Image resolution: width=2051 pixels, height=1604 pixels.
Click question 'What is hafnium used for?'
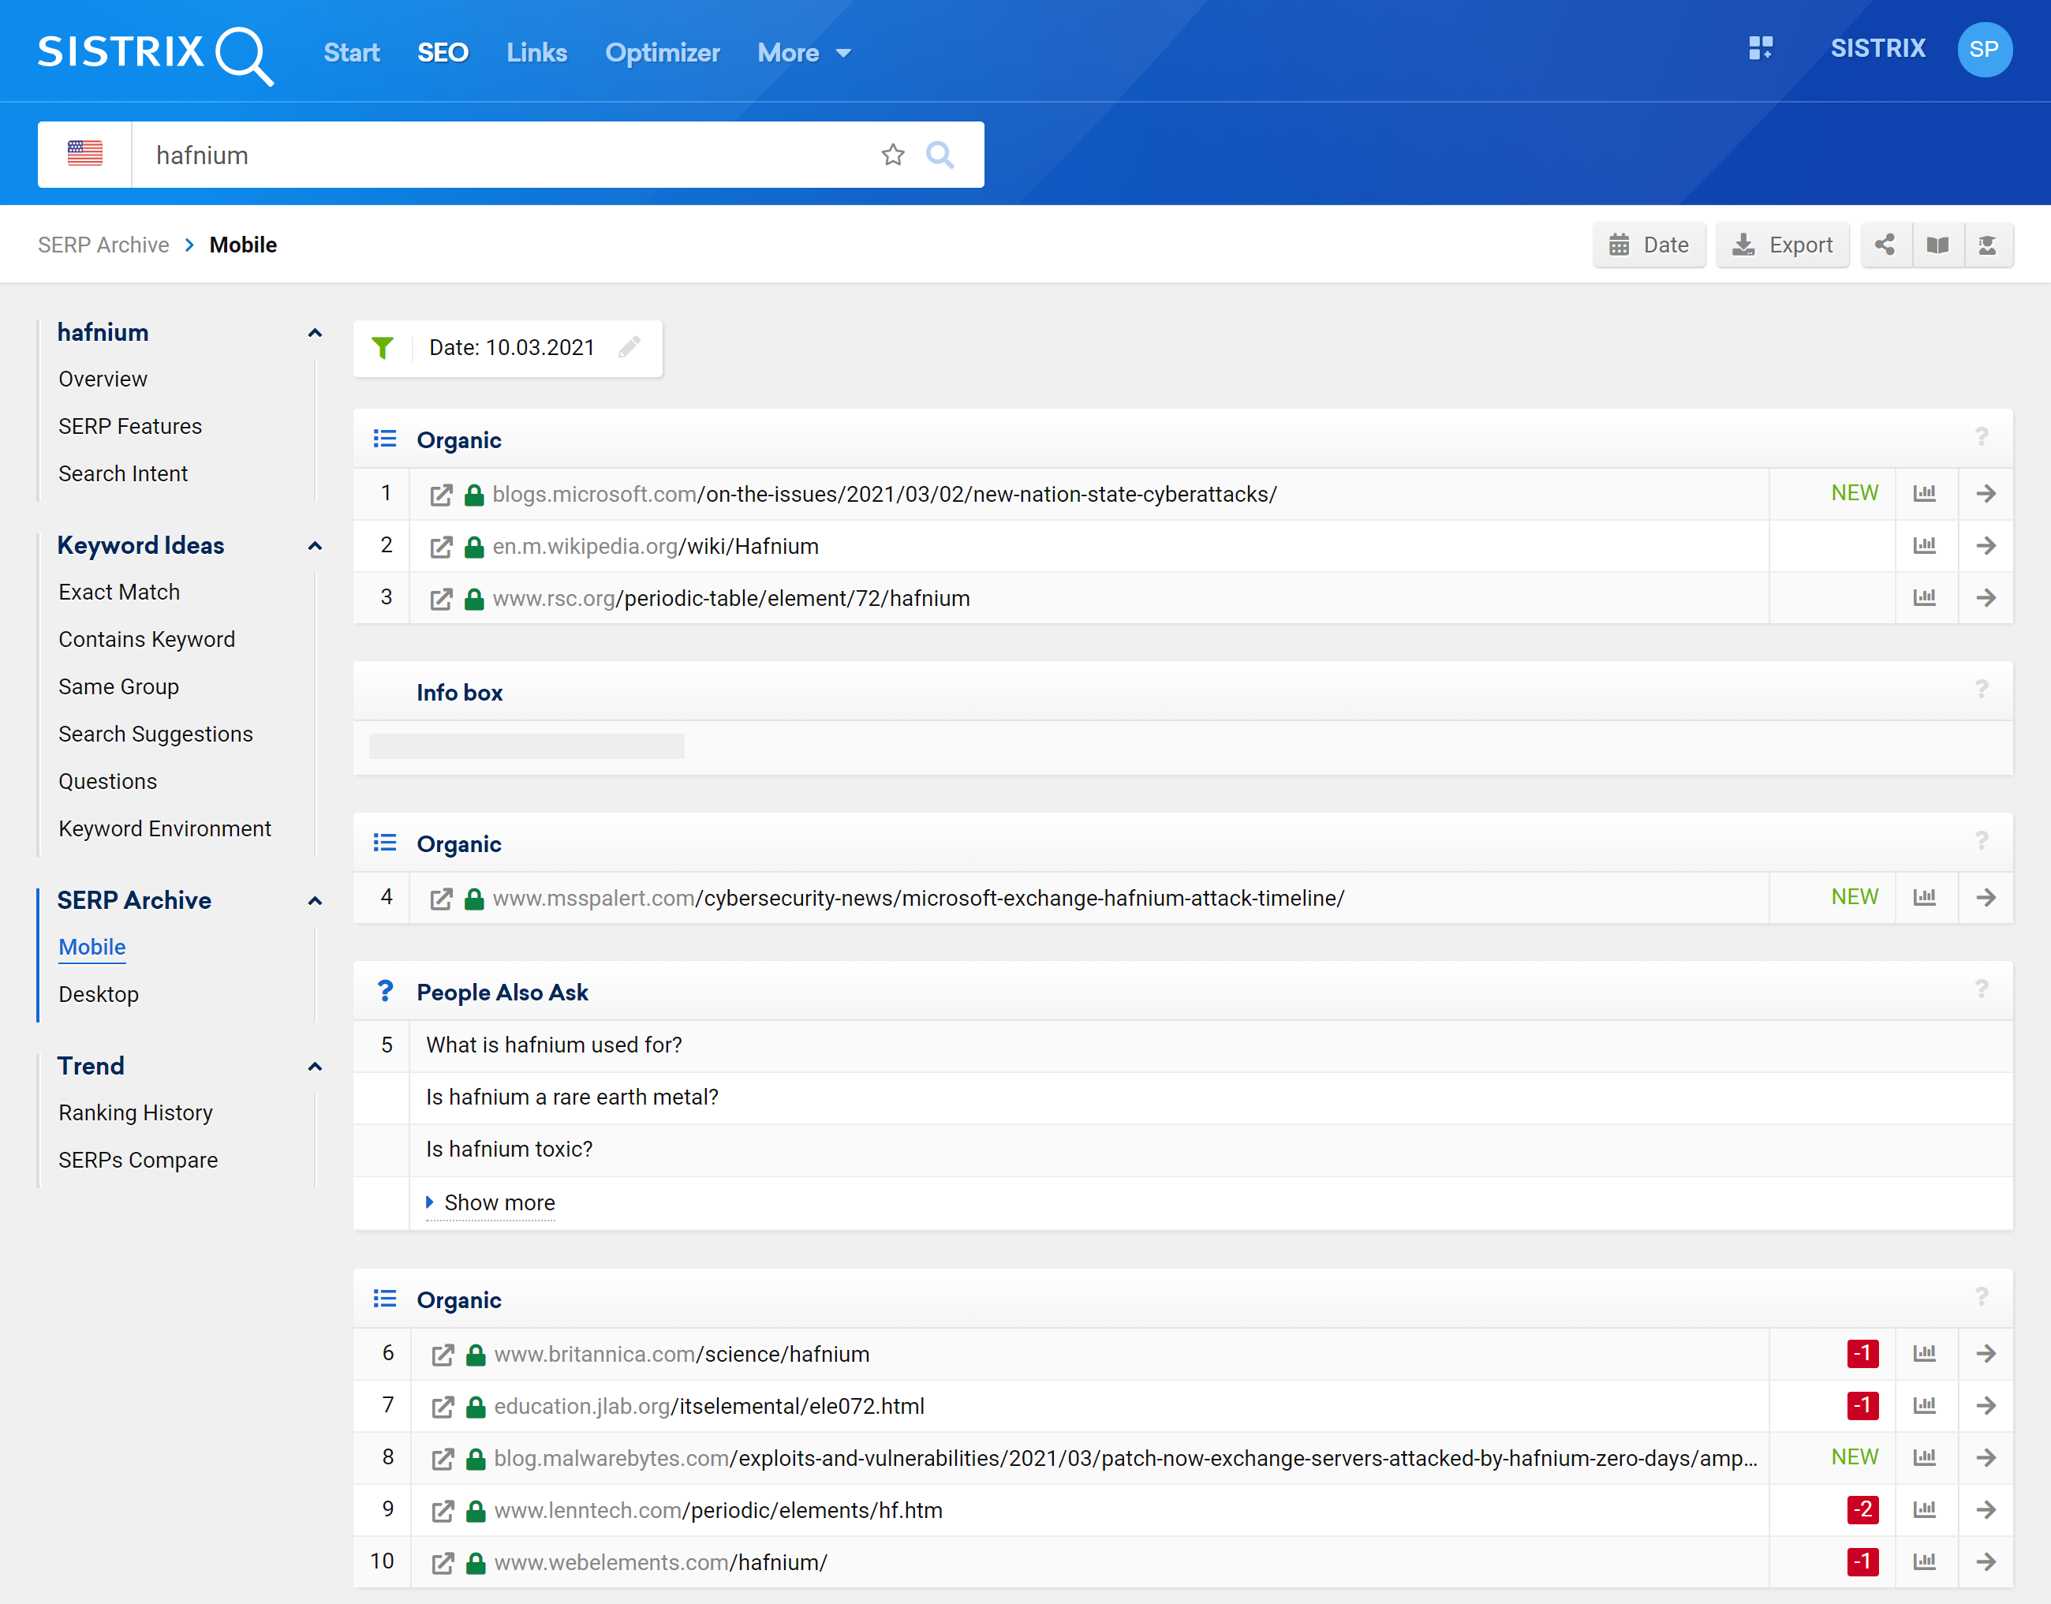[x=554, y=1045]
